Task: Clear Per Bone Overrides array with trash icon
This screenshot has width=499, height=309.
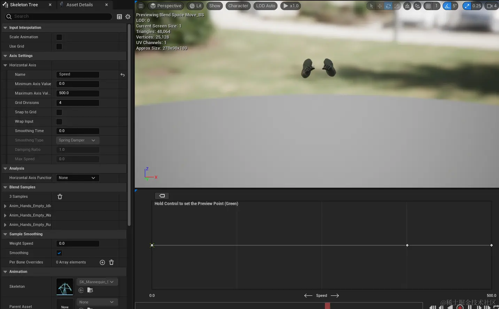Action: tap(111, 262)
